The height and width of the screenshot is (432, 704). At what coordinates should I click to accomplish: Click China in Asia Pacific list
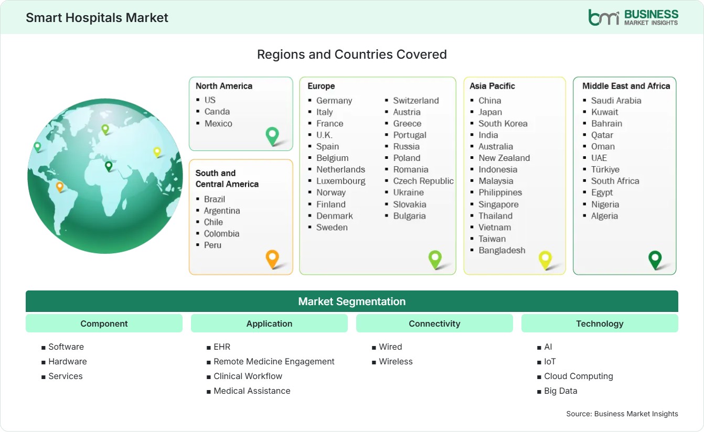[490, 100]
